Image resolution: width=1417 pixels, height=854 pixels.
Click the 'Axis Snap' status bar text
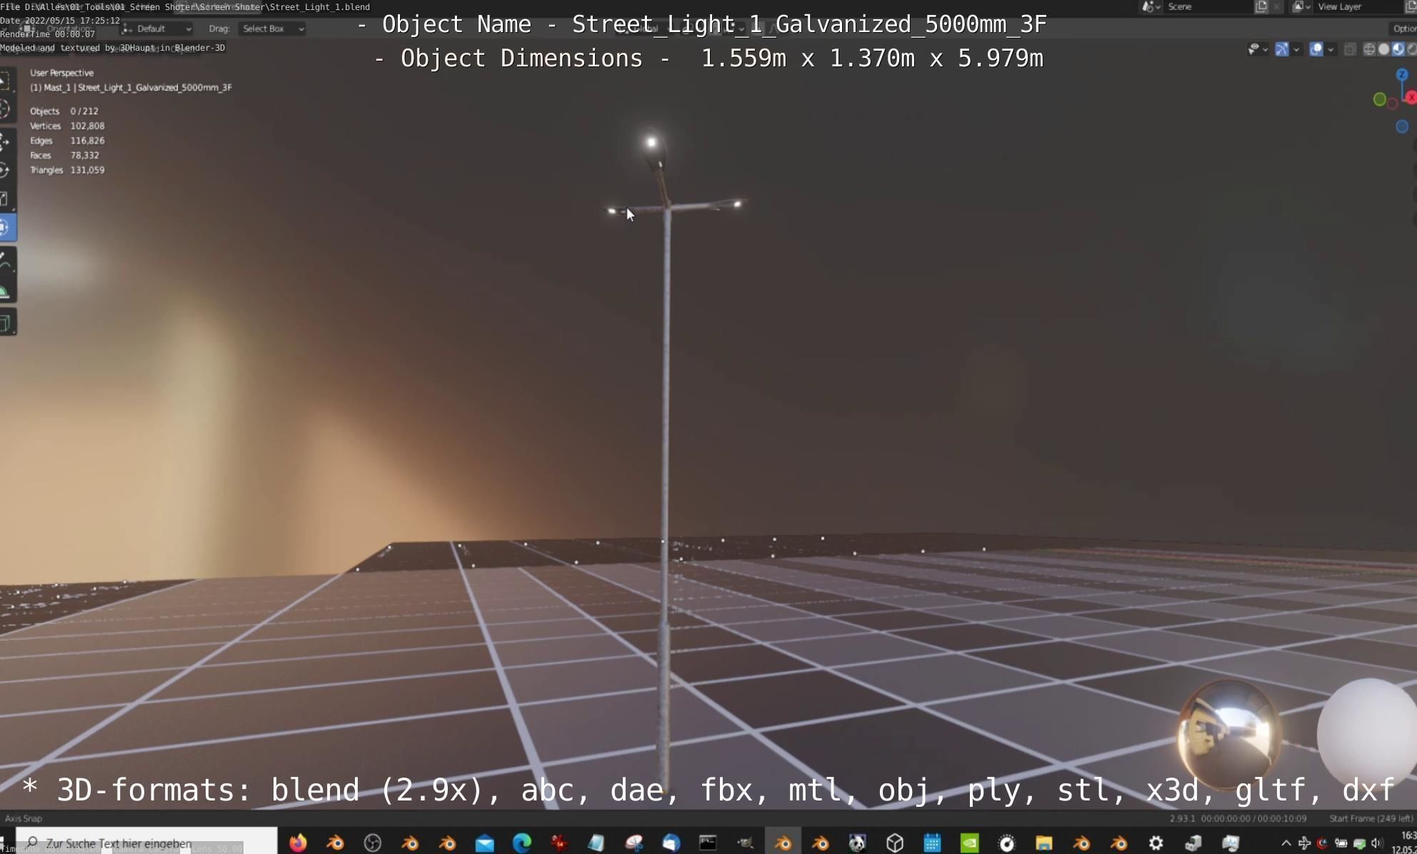pyautogui.click(x=24, y=818)
